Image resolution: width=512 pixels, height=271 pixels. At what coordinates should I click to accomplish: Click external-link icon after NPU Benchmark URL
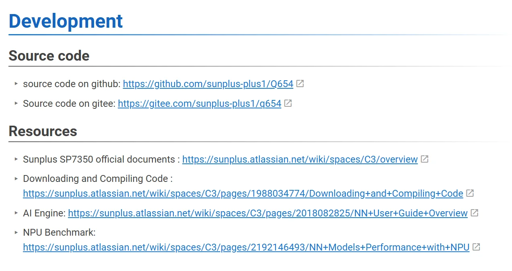476,247
